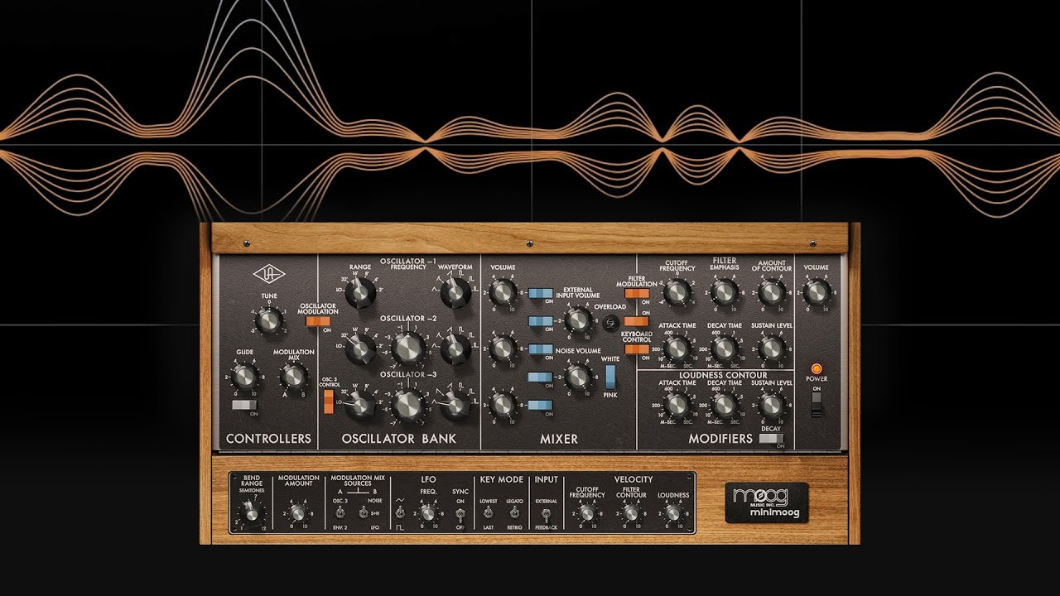Toggle the Oscillator Modulation orange switch
This screenshot has height=596, width=1060.
[317, 321]
